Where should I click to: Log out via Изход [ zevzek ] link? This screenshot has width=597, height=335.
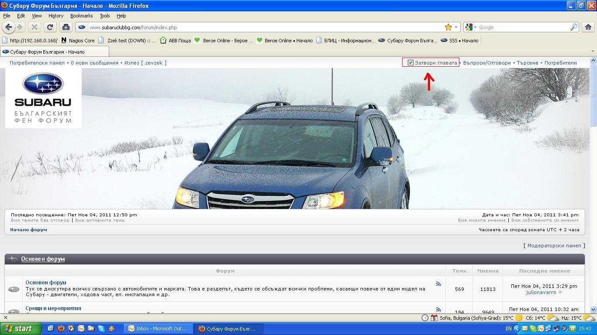pyautogui.click(x=145, y=63)
